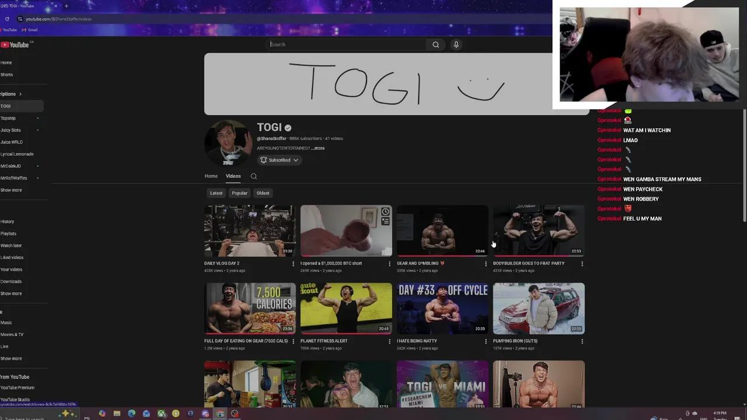This screenshot has height=420, width=747.
Task: Reload the page with the refresh icon
Action: tap(7, 19)
